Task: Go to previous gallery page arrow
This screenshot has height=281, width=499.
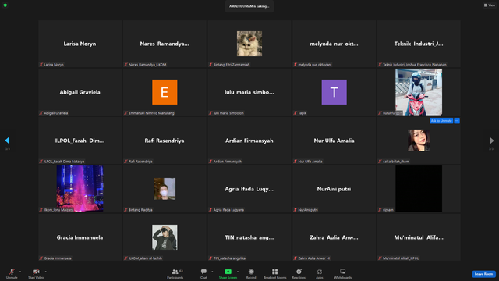Action: (x=7, y=140)
